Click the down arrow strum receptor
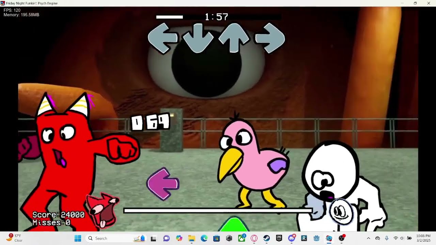 (x=198, y=38)
